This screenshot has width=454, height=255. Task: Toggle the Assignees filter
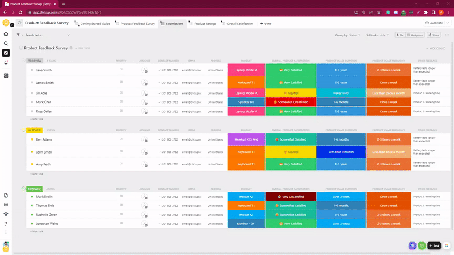[x=415, y=35]
